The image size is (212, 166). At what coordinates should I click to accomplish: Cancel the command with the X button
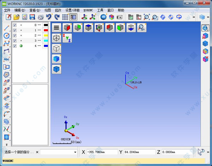(37, 152)
